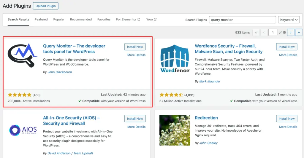The height and width of the screenshot is (158, 304).
Task: Focus the Search Plugins input field
Action: click(x=242, y=20)
